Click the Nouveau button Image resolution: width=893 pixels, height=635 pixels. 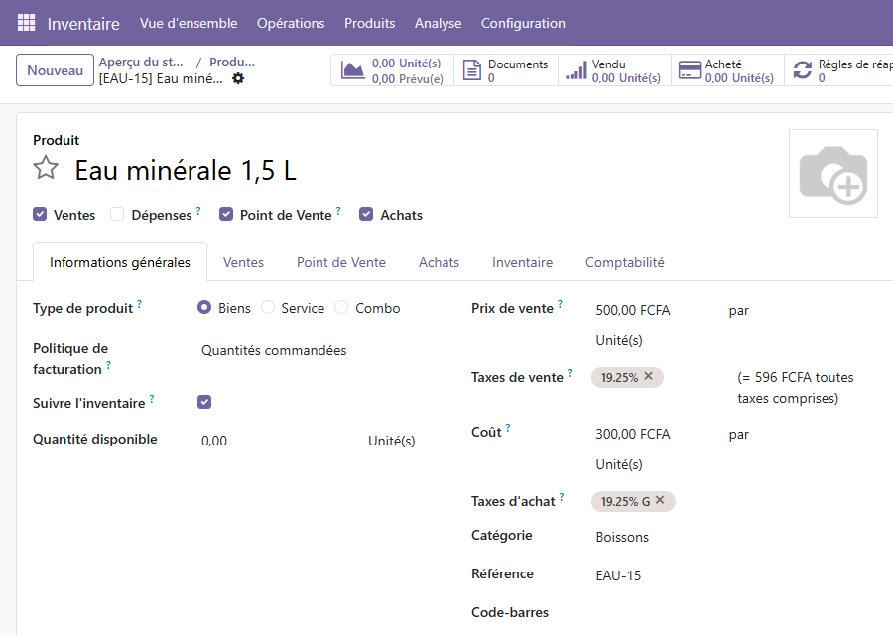click(x=55, y=70)
